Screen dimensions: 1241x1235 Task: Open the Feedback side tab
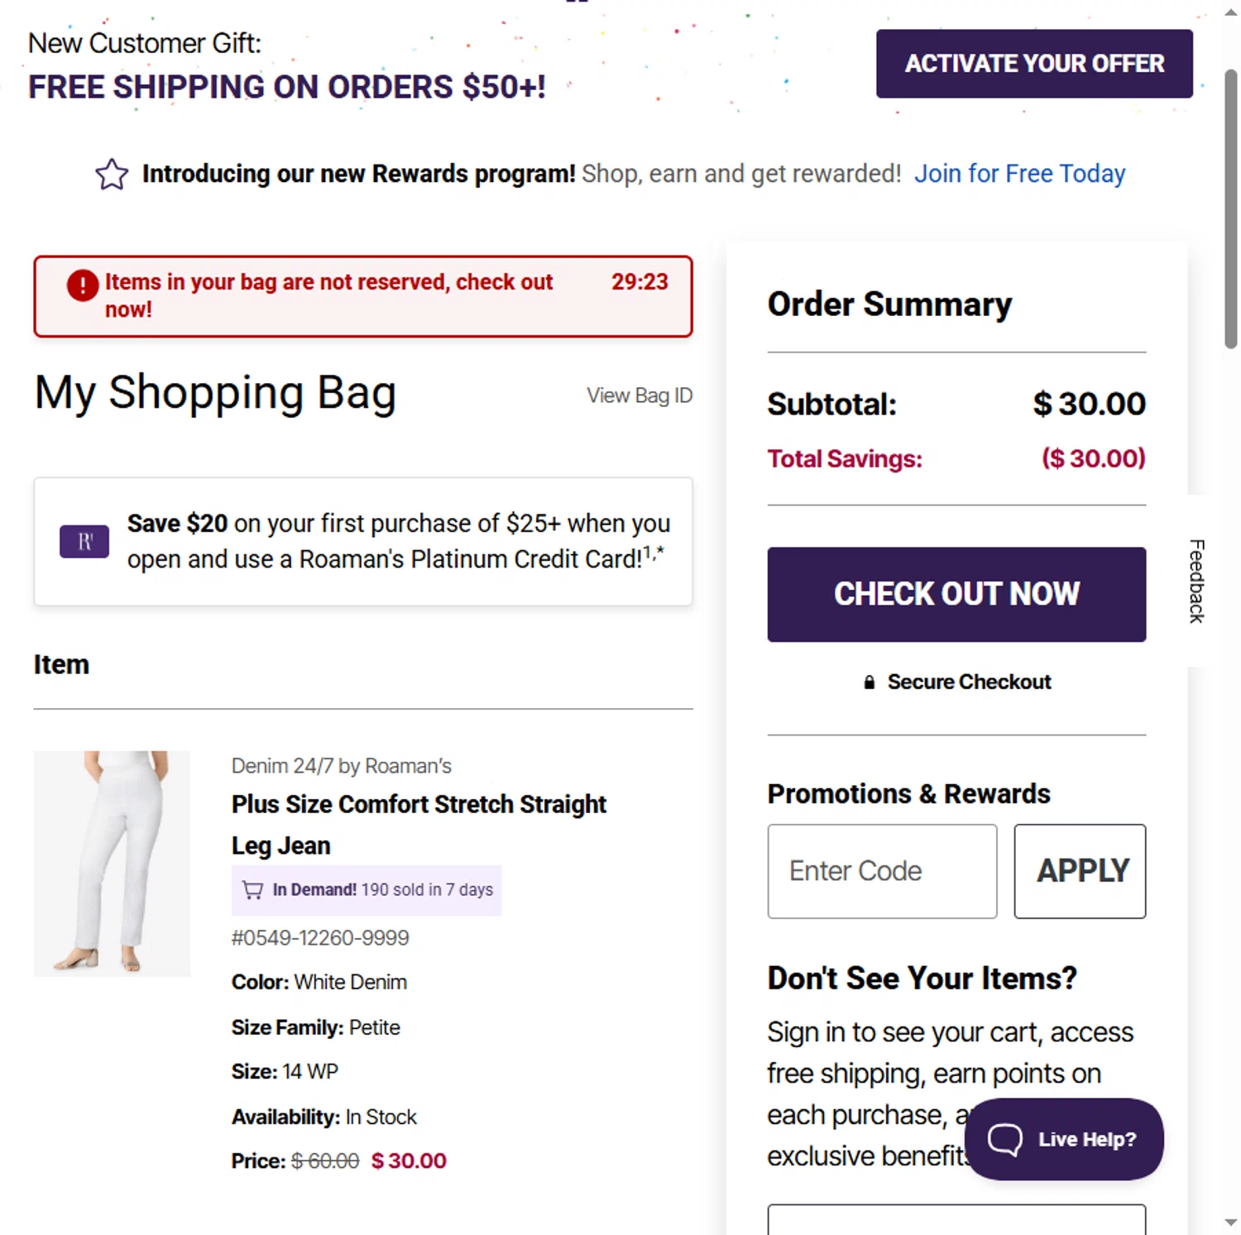pyautogui.click(x=1196, y=581)
